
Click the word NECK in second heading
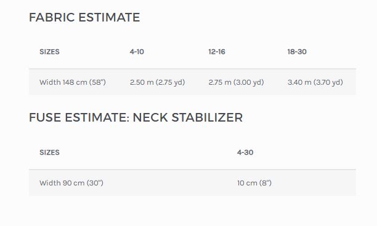coord(150,117)
